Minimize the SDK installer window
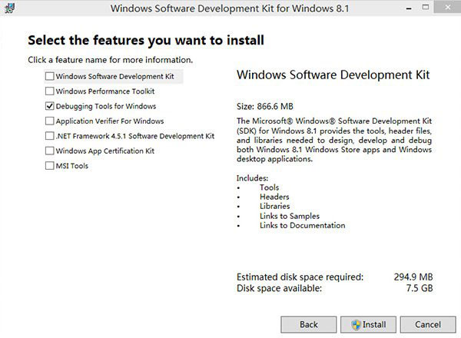461x338 pixels. tap(409, 8)
